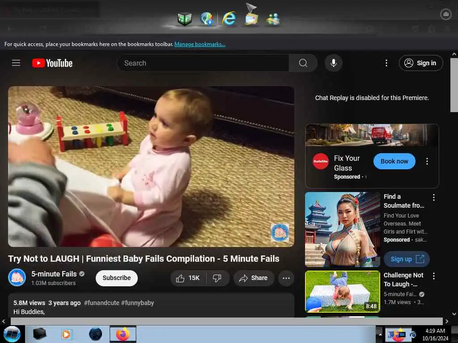
Task: Click the Safelite advertiser logo
Action: 320,161
